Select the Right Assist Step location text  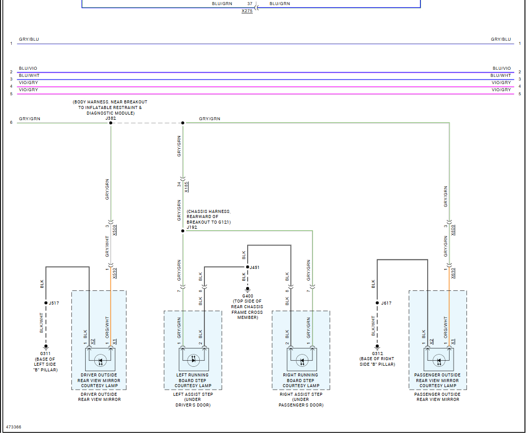coord(301,400)
